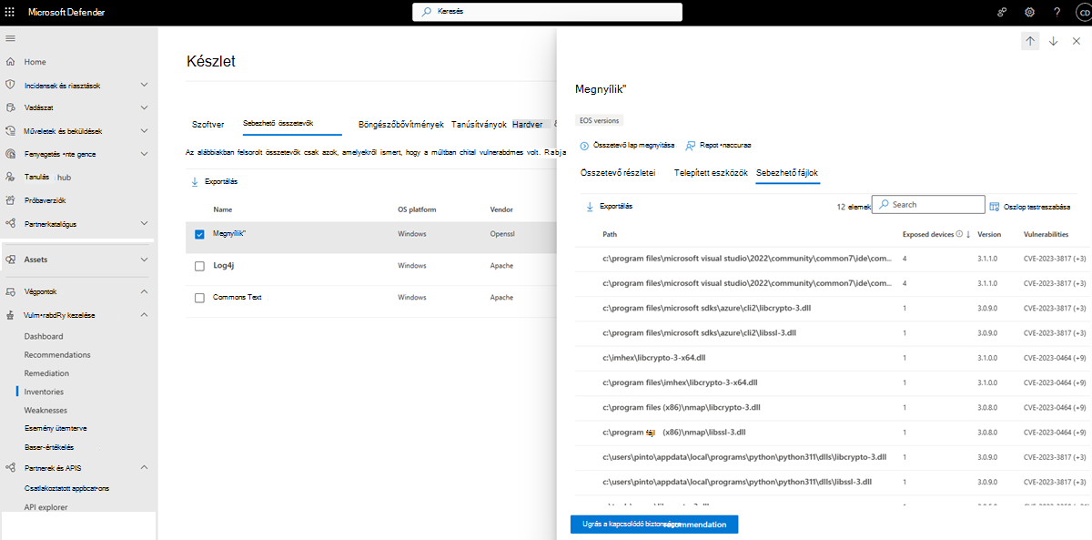Select the c:\imhex\libcrypto-3-x64.dll row
The width and height of the screenshot is (1092, 540).
click(833, 358)
